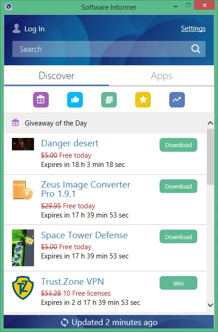The image size is (218, 332).
Task: Collapse the Giveaway of the Day section
Action: [210, 123]
